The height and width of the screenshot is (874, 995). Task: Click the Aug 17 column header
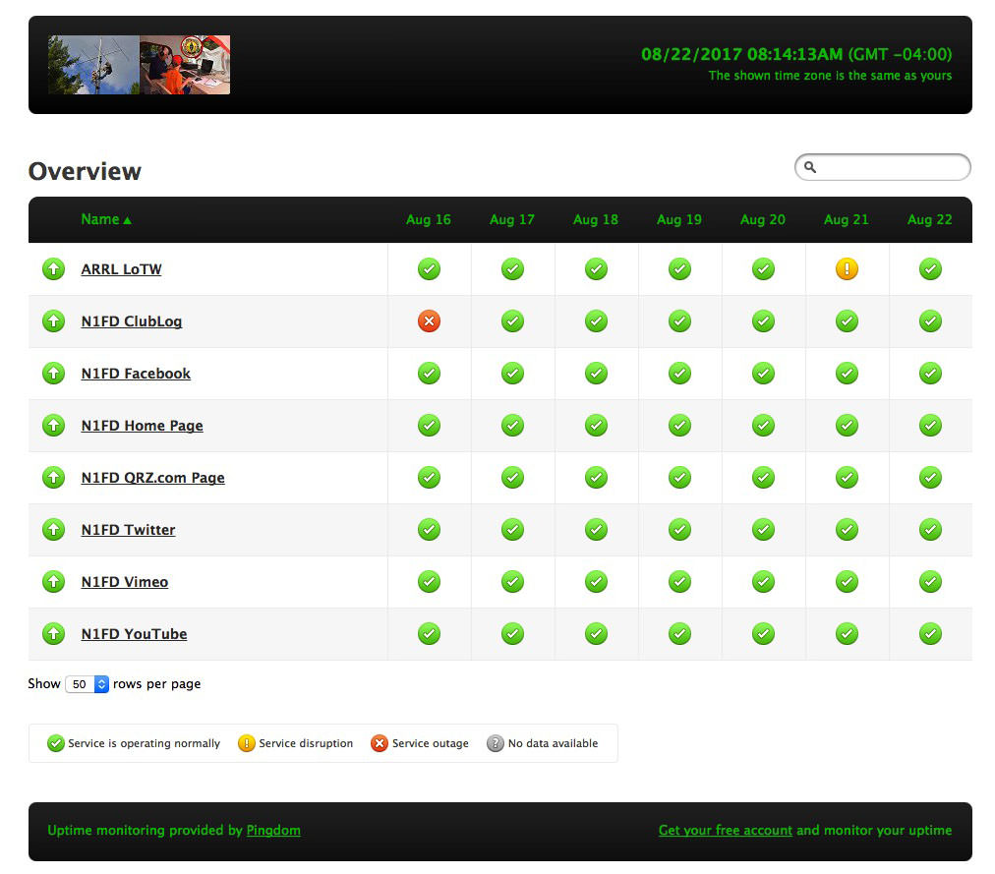pyautogui.click(x=512, y=219)
